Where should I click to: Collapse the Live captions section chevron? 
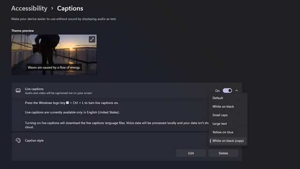pyautogui.click(x=237, y=91)
